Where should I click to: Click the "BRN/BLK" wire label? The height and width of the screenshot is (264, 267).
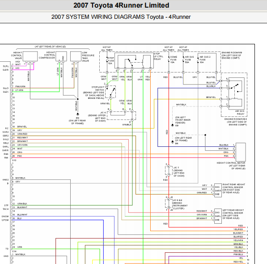click(238, 244)
